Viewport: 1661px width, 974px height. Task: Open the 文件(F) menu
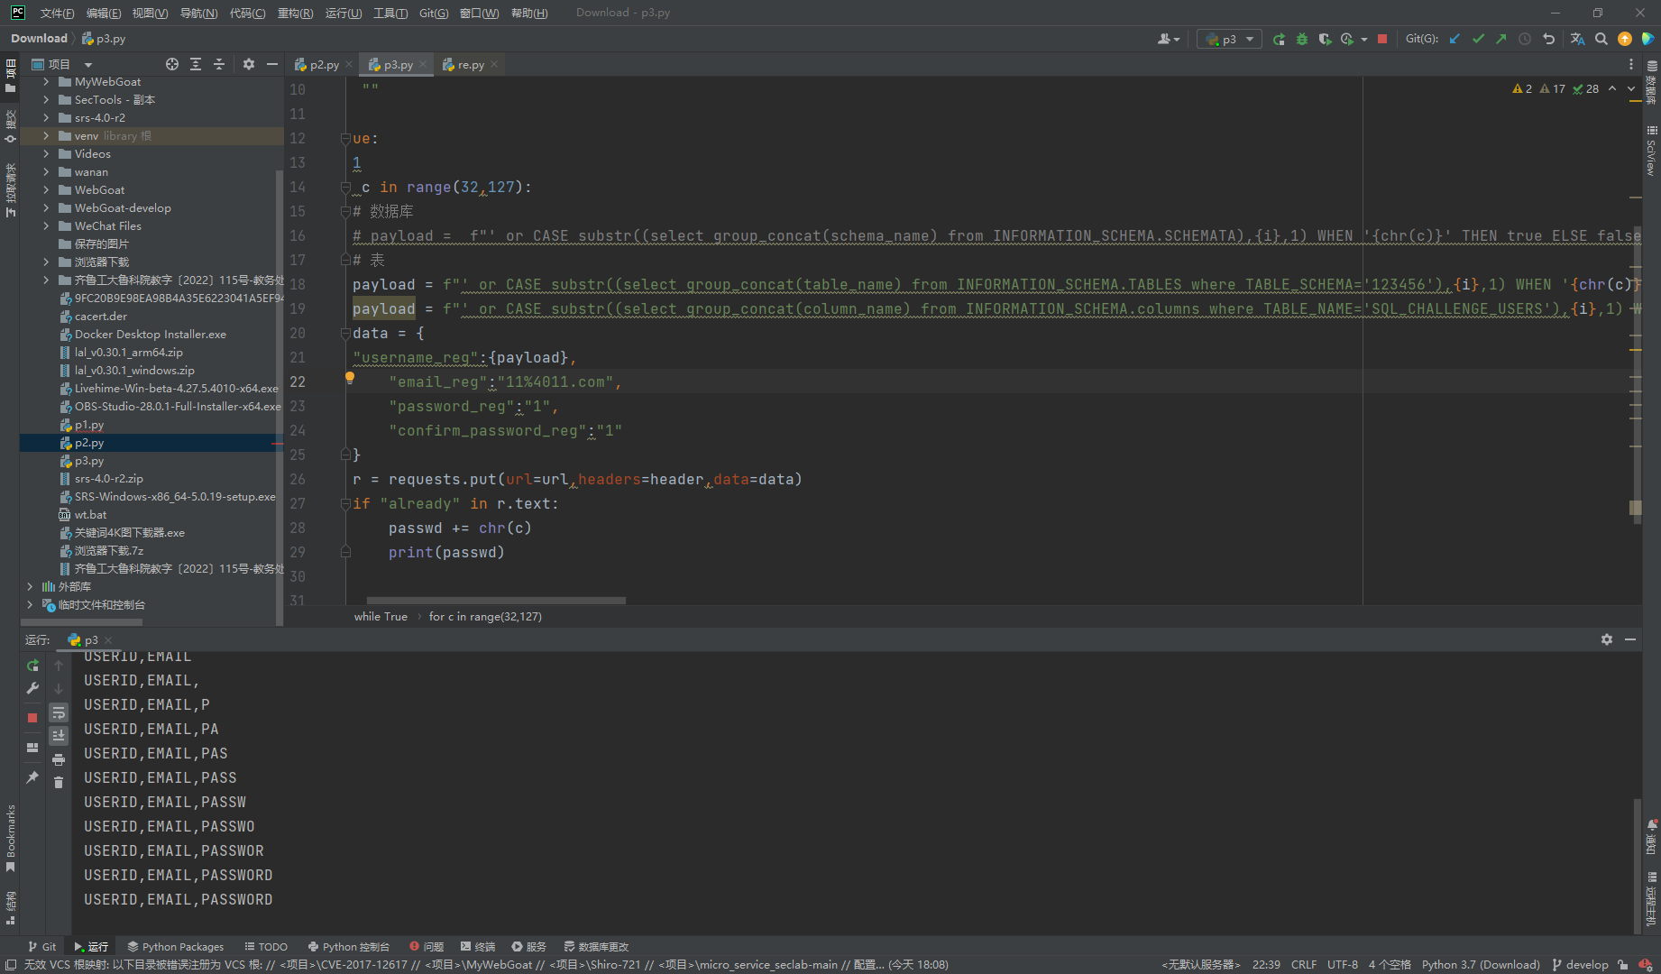click(57, 13)
